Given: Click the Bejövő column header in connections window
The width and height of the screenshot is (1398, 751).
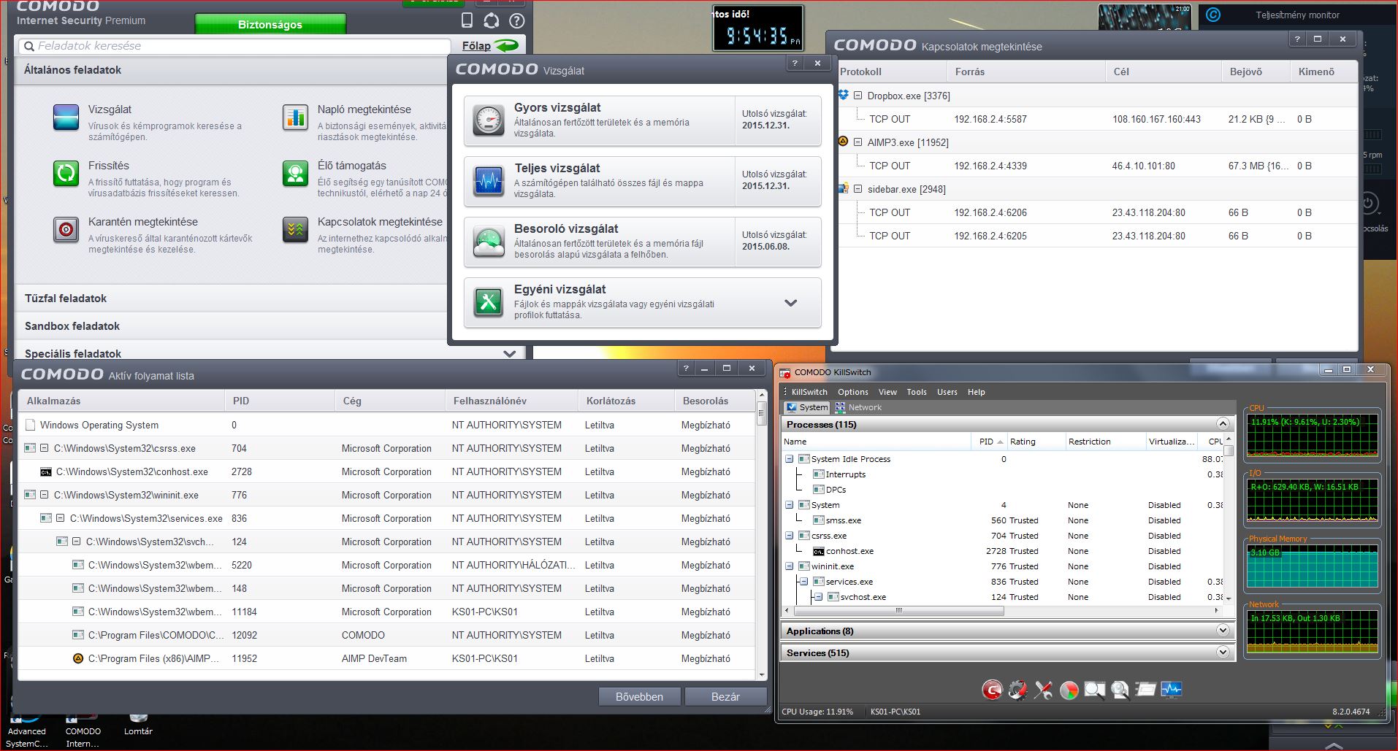Looking at the screenshot, I should [x=1255, y=72].
